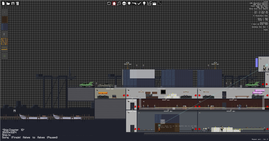Pick the green box palette tile
Image resolution: width=269 pixels, height=141 pixels.
click(x=4, y=56)
